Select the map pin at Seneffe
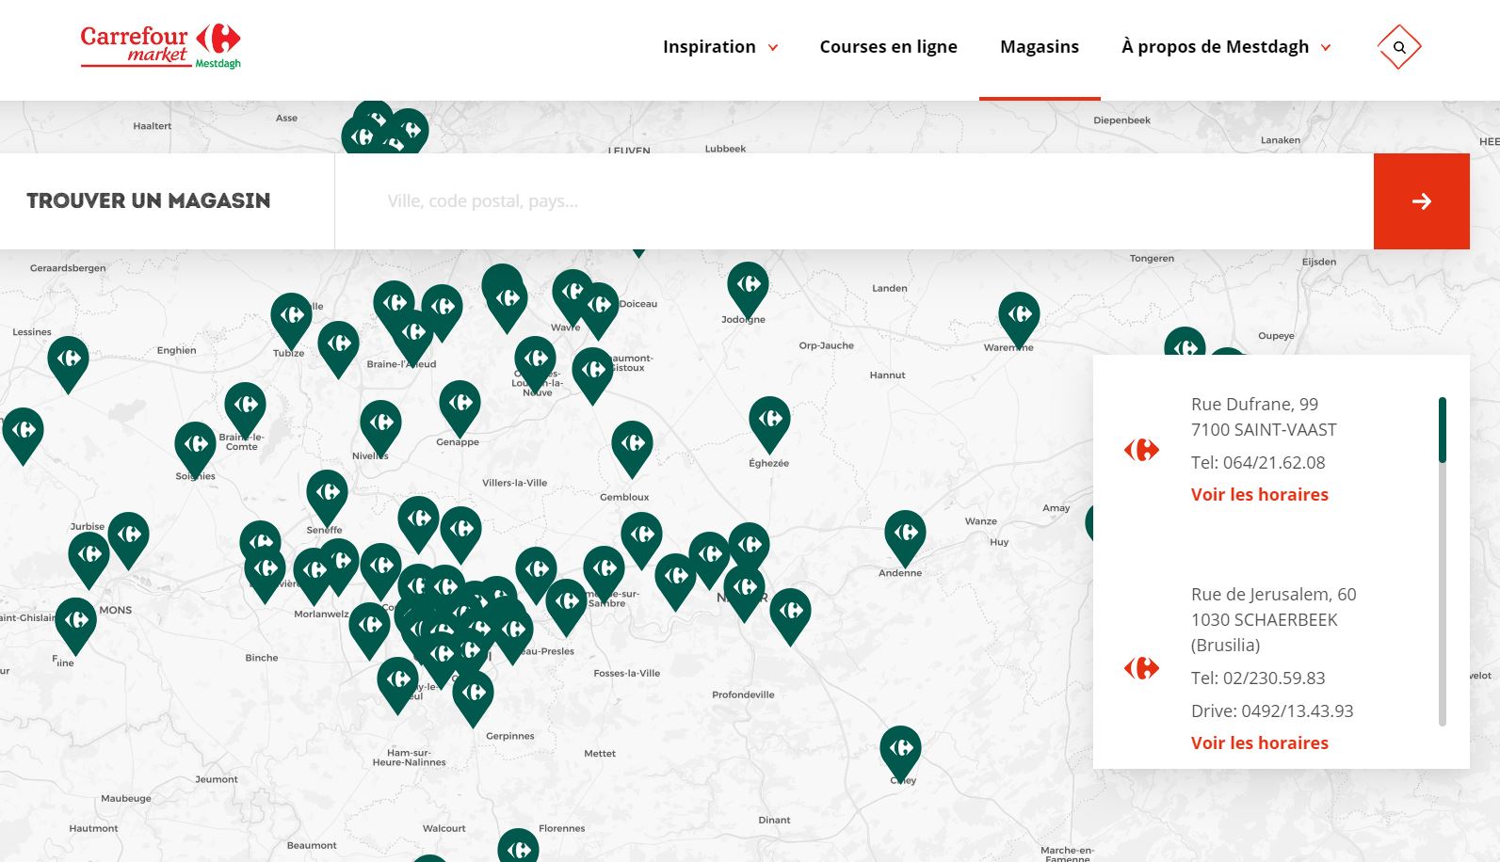Viewport: 1500px width, 862px height. 327,494
